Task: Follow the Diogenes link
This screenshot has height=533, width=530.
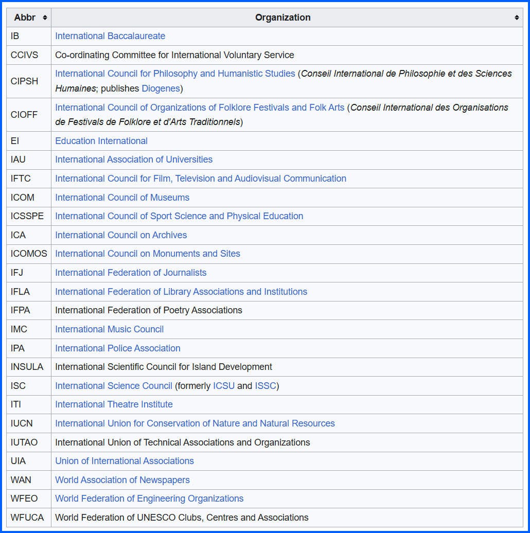Action: (161, 88)
